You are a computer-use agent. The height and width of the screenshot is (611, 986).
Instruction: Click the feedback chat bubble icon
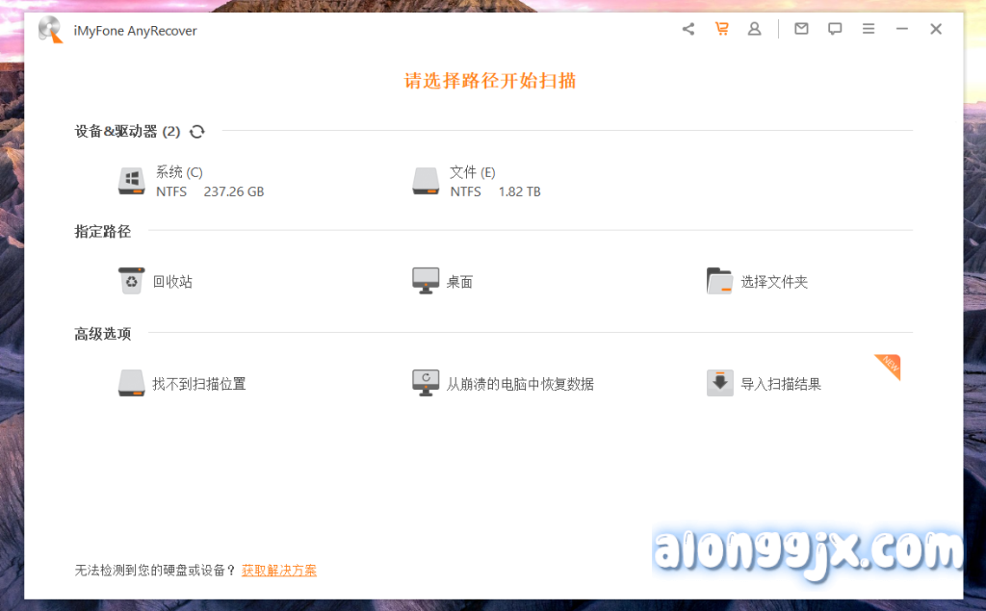point(835,29)
